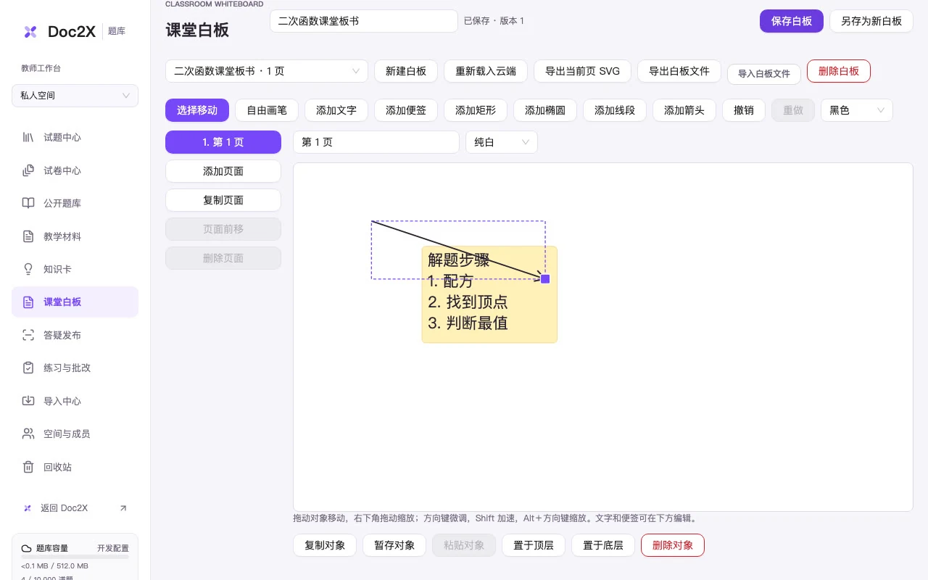Image resolution: width=928 pixels, height=580 pixels.
Task: Open the 黑色 pen color dropdown
Action: click(857, 110)
